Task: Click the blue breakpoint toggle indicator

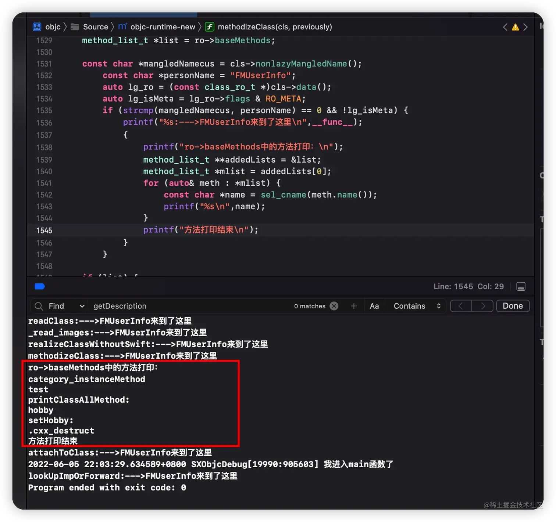Action: 40,287
